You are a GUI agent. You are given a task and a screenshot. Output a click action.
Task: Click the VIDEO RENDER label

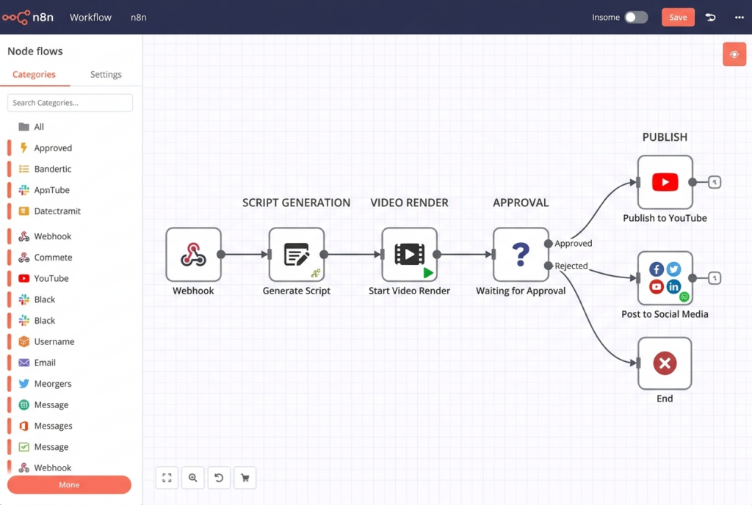(x=409, y=203)
